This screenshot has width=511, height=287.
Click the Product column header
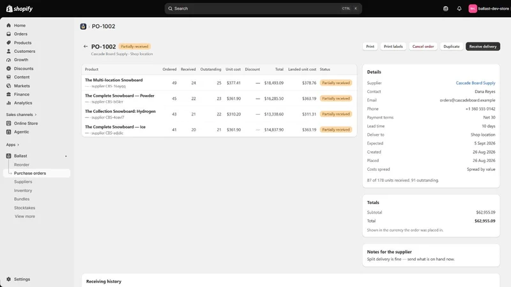point(91,70)
